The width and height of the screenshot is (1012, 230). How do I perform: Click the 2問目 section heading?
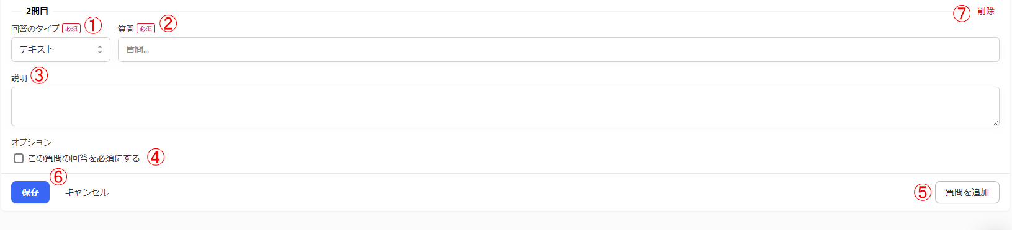click(37, 11)
